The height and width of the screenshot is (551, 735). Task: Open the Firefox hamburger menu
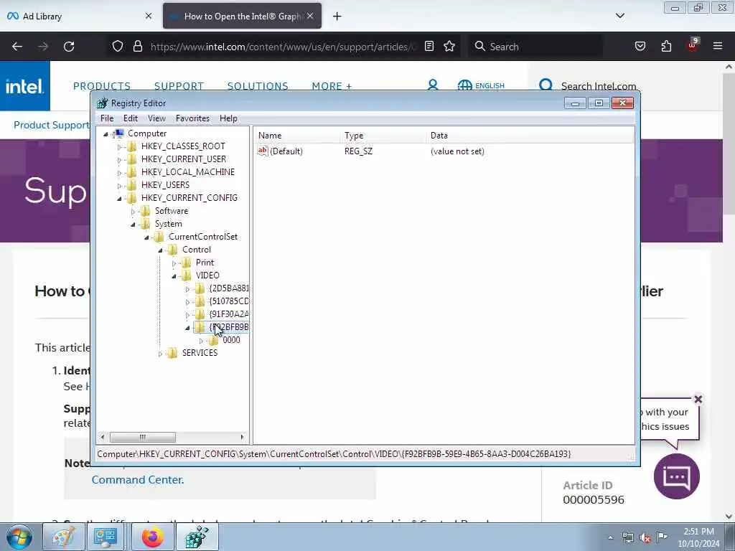click(x=718, y=46)
